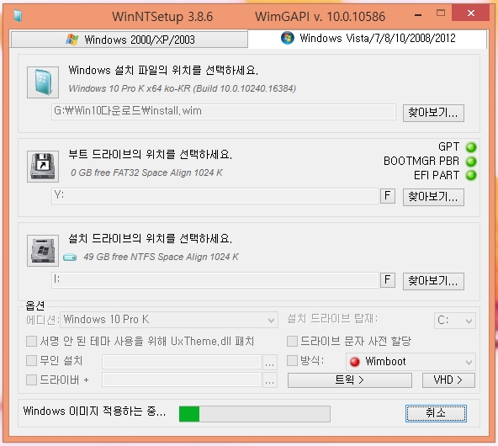Open the VHD options button

(x=448, y=380)
